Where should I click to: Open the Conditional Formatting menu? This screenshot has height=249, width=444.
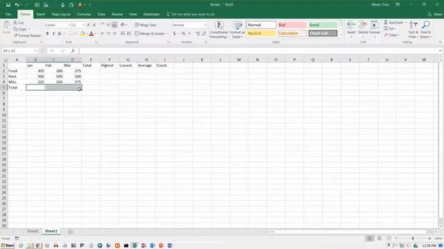point(219,30)
